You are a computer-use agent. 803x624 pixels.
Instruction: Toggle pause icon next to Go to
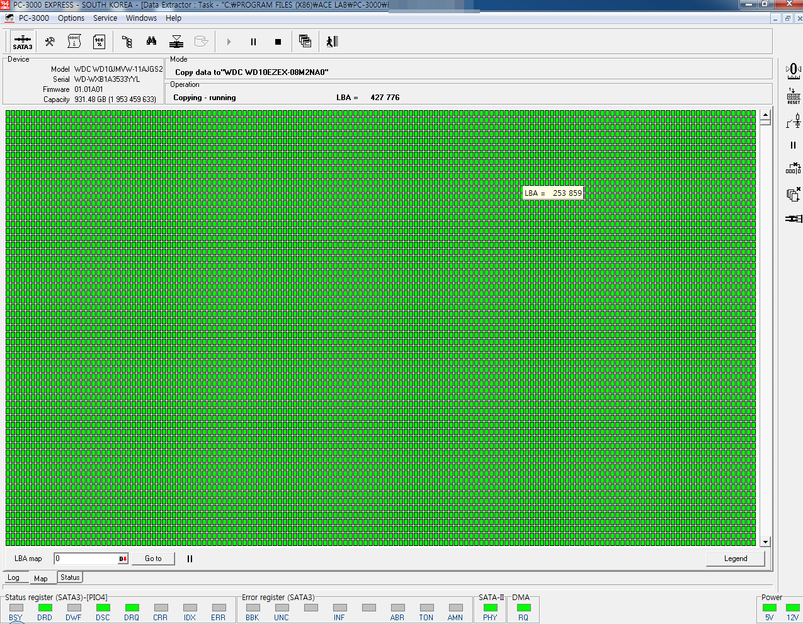tap(190, 559)
